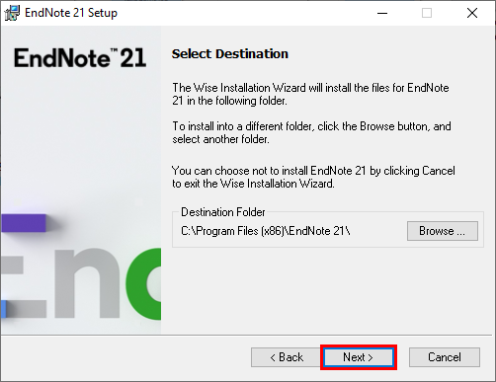The width and height of the screenshot is (496, 382).
Task: Open the Browse ... folder chooser
Action: click(443, 231)
